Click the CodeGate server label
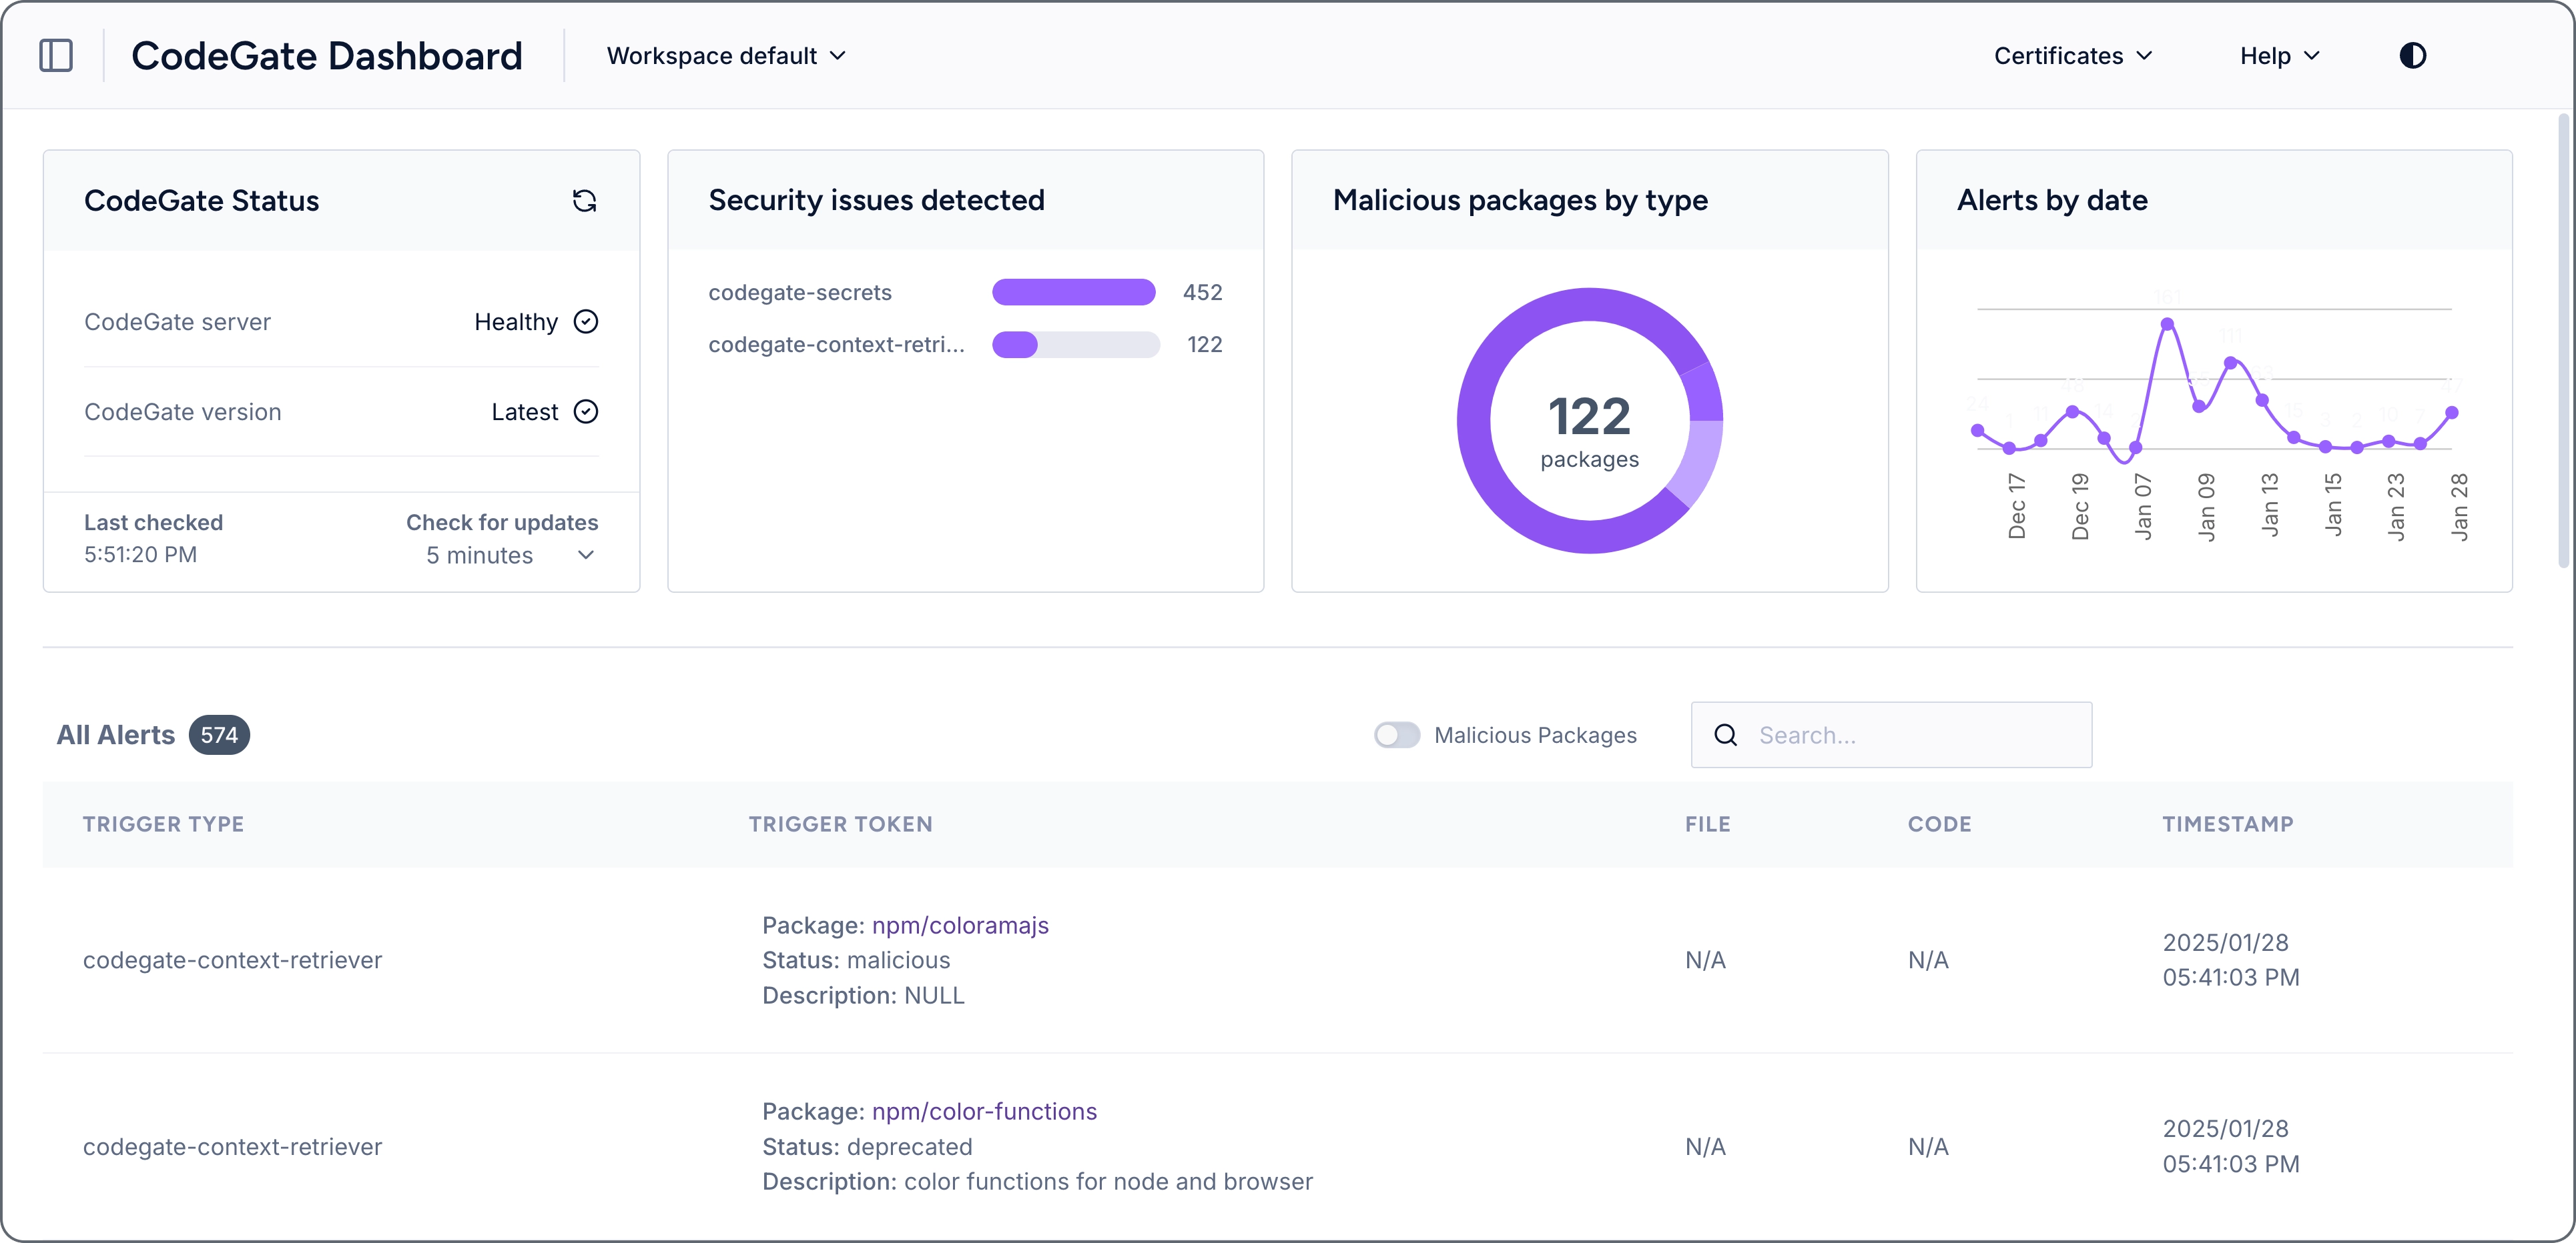The image size is (2576, 1243). [x=177, y=321]
